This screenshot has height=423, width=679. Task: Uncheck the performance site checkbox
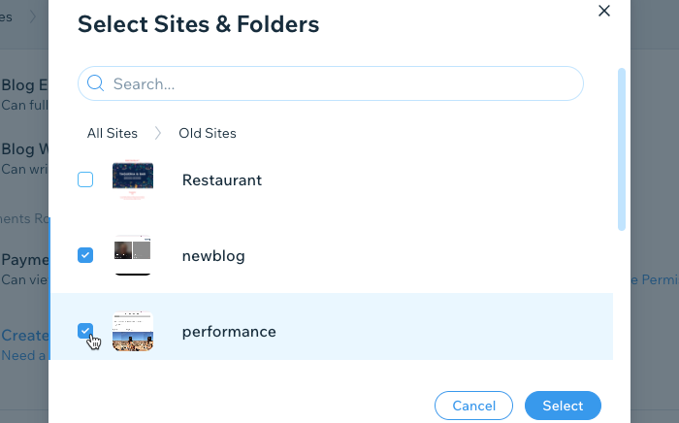[85, 331]
